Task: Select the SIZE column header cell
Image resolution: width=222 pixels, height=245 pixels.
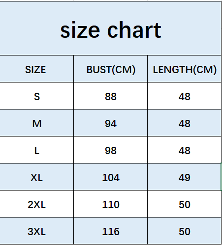Action: coord(37,69)
